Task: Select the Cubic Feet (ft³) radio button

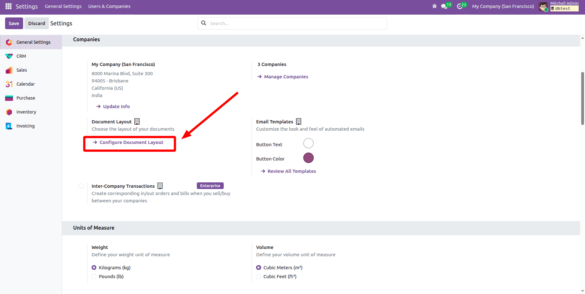Action: [x=259, y=277]
